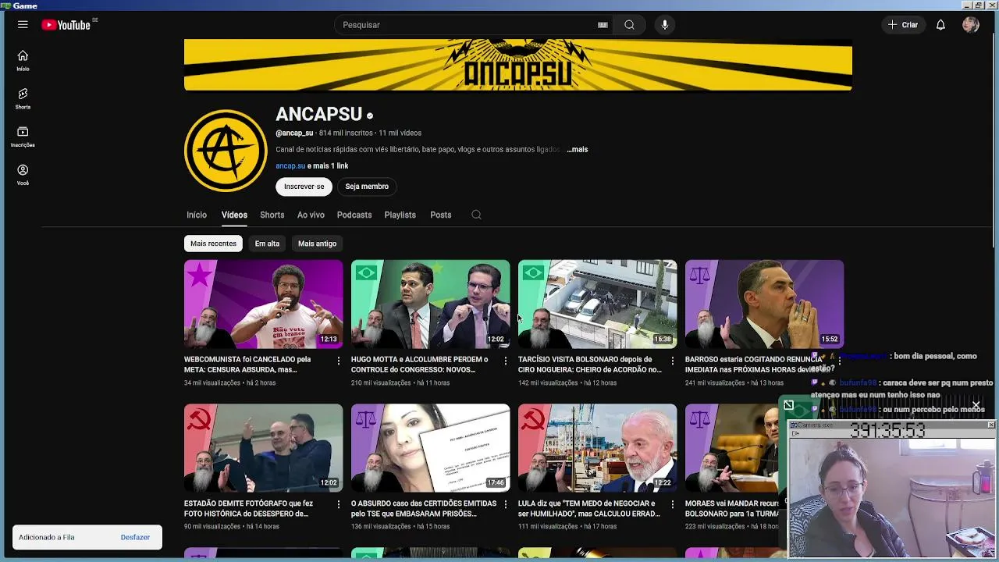
Task: Click the "Adicionado à Fila" notification text
Action: coord(47,537)
